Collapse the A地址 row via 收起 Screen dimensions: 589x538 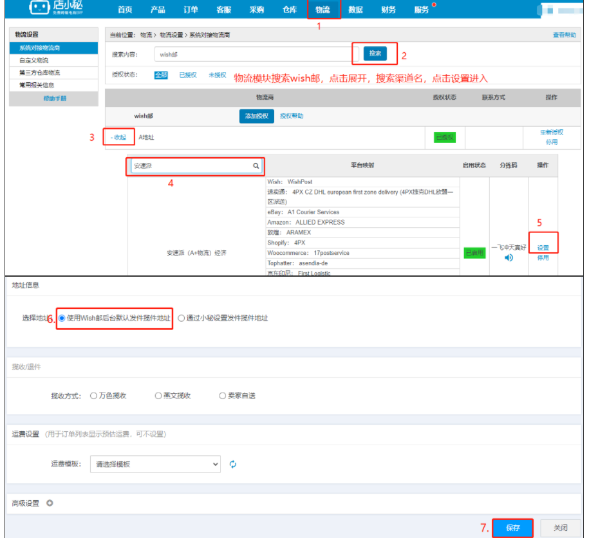tap(118, 138)
